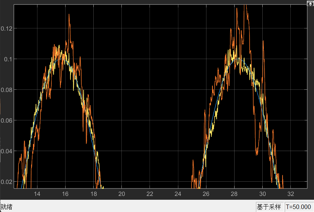Click x-axis tick label 22
This screenshot has width=314, height=212.
coord(150,194)
